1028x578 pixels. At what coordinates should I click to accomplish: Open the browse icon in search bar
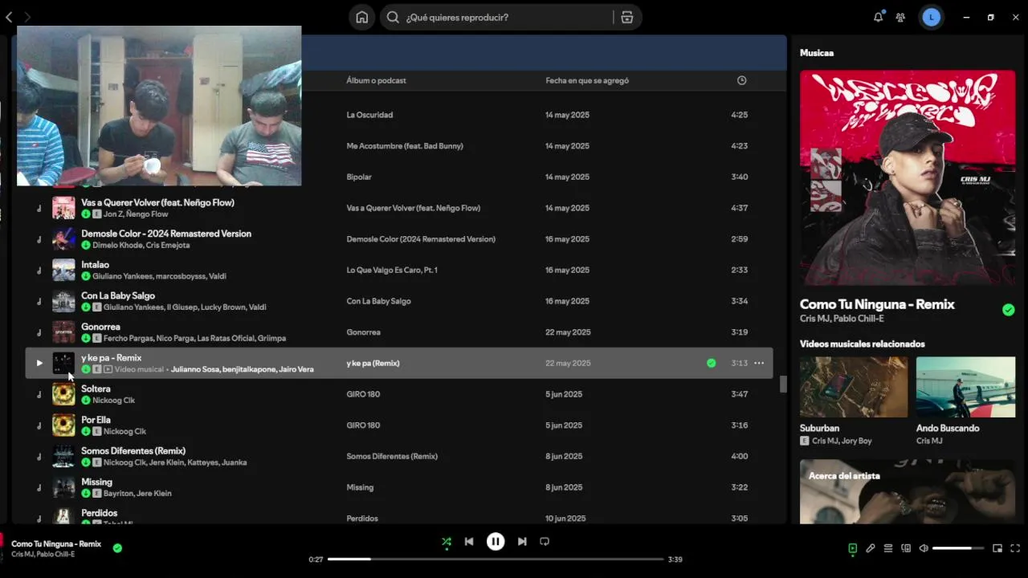(627, 17)
